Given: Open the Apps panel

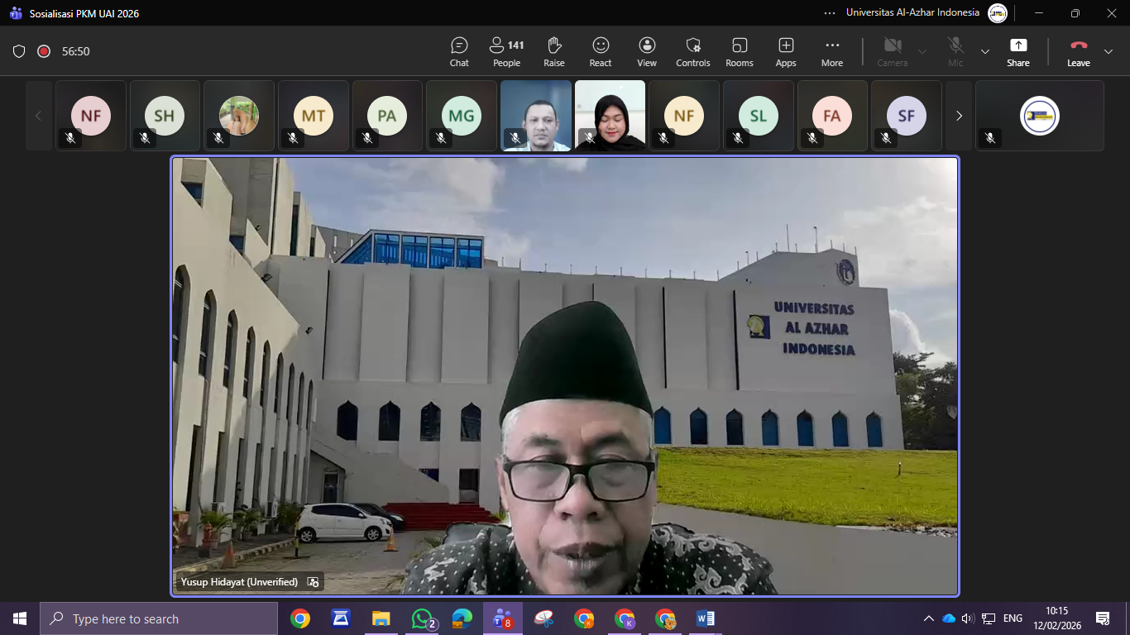Looking at the screenshot, I should pos(786,51).
